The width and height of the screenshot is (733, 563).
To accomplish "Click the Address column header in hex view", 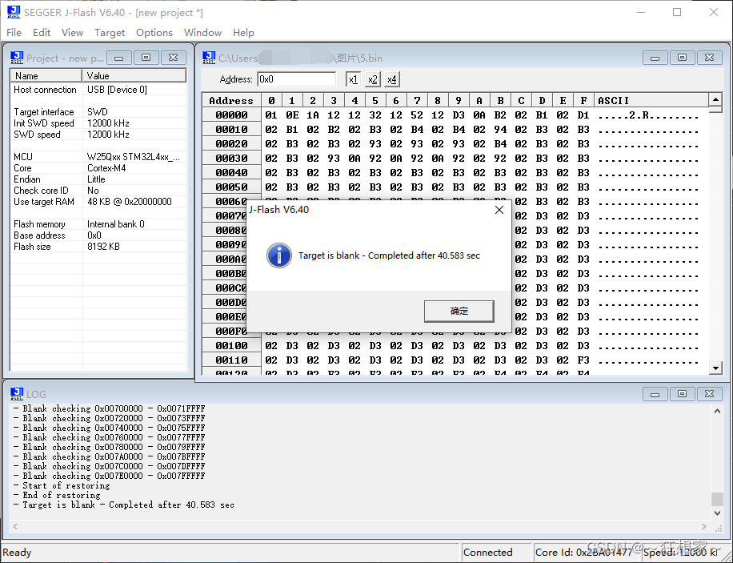I will click(x=231, y=101).
